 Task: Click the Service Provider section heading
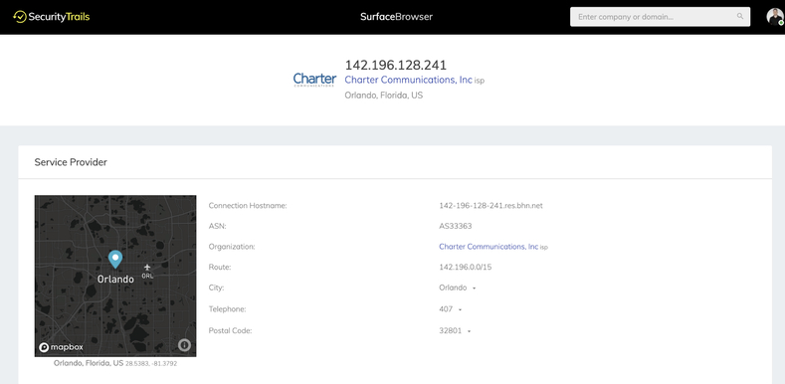point(71,162)
